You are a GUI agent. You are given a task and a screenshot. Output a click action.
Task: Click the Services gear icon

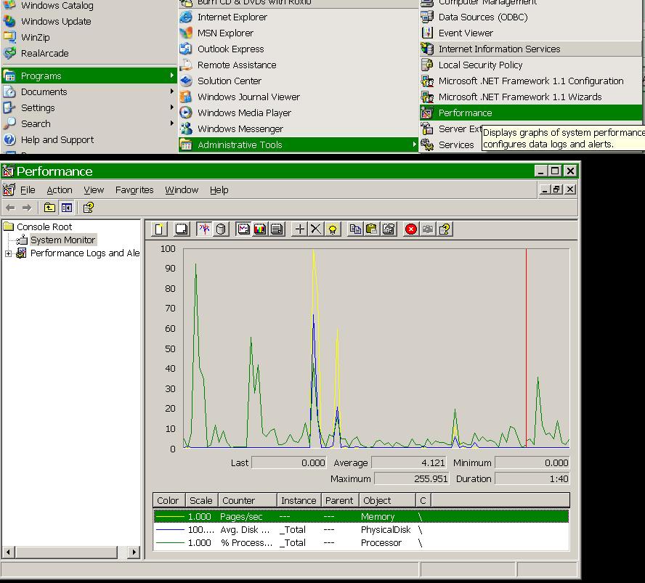[x=427, y=144]
